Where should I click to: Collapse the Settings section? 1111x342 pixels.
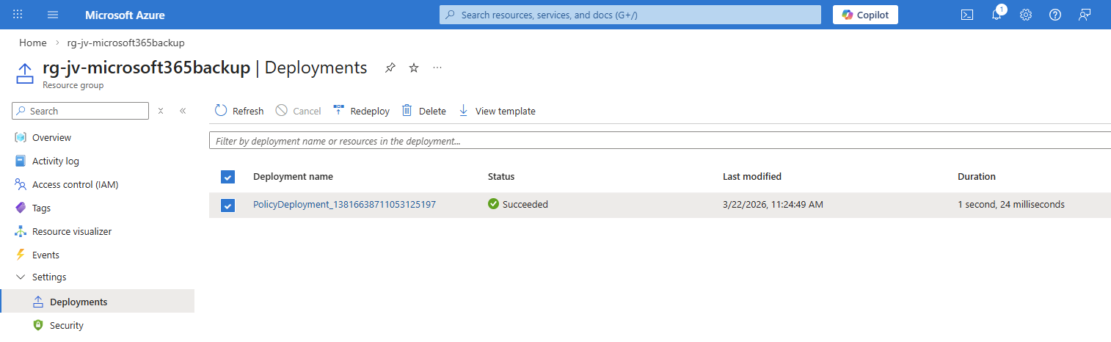click(21, 277)
